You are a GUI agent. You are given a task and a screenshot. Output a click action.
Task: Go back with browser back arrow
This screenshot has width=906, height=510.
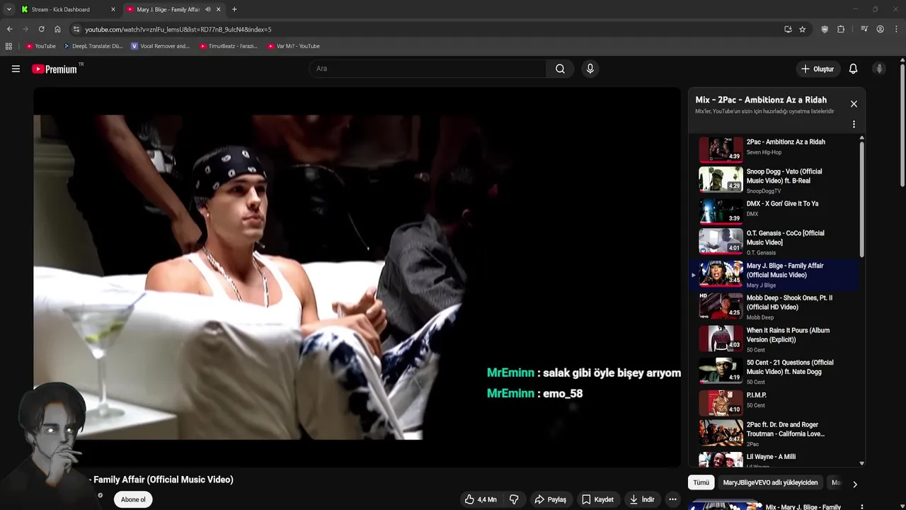(x=9, y=29)
